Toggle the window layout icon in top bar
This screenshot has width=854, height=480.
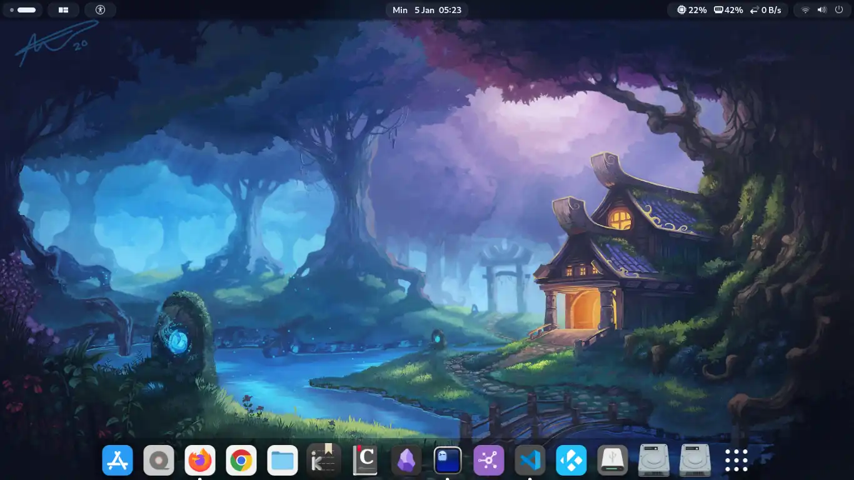pyautogui.click(x=63, y=10)
